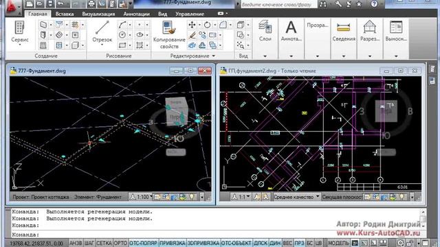This screenshot has height=247, width=440.
Task: Open the Среднее качество detail dropdown
Action: point(296,197)
